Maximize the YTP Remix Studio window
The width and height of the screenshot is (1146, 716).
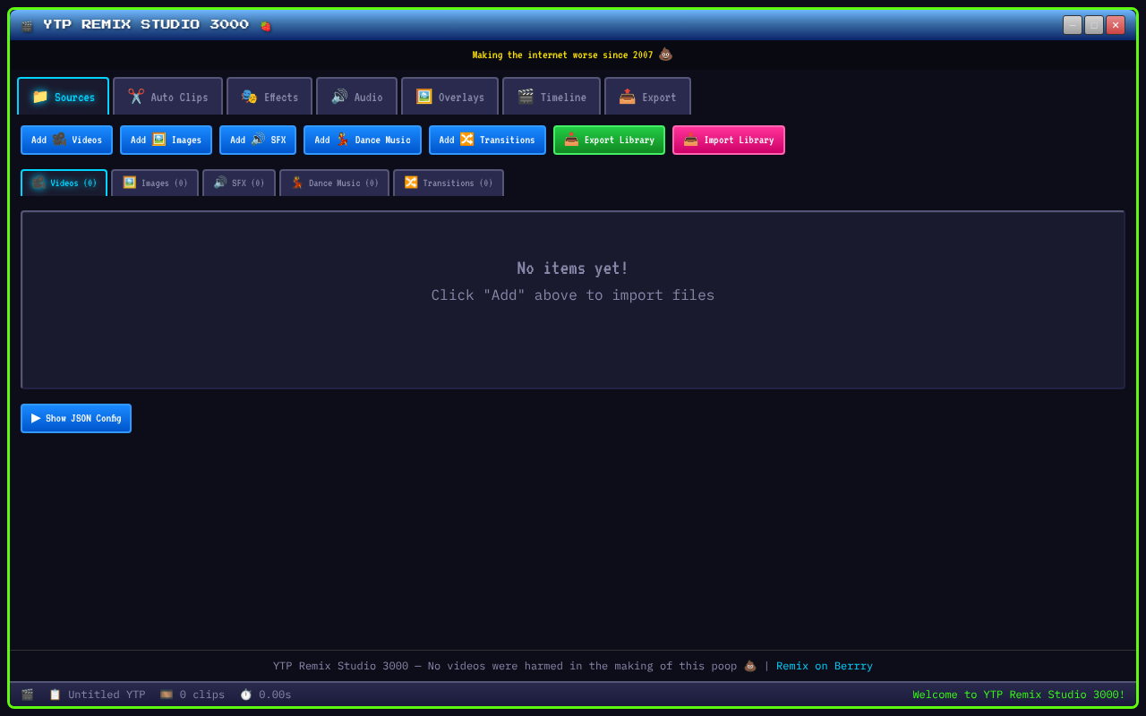[1094, 25]
